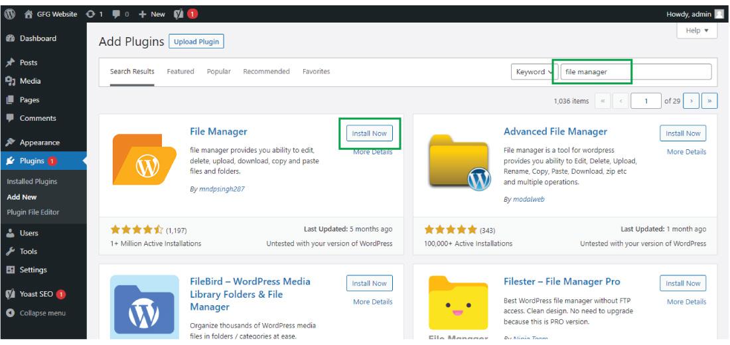The image size is (730, 345).
Task: Install the File Manager plugin now
Action: (x=369, y=133)
